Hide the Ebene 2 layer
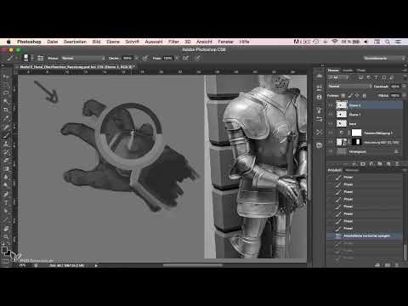 pyautogui.click(x=331, y=105)
